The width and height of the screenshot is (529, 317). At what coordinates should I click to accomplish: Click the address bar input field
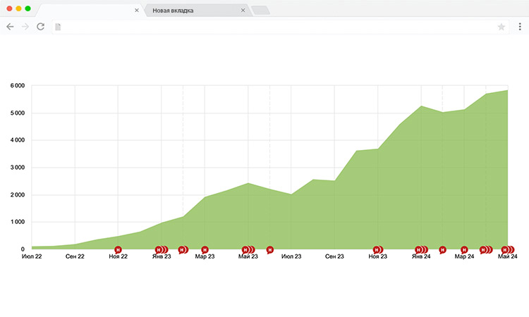(275, 27)
